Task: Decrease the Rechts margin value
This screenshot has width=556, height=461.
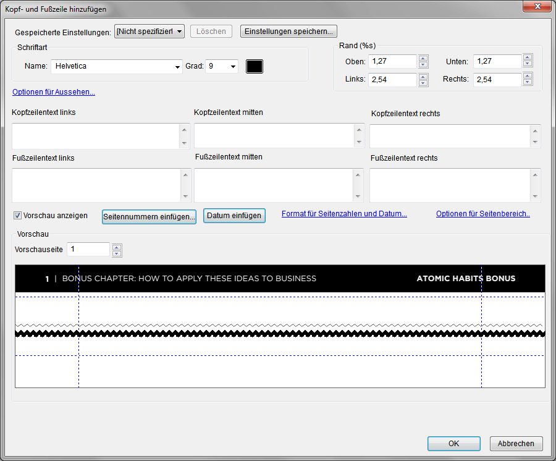Action: [x=528, y=82]
